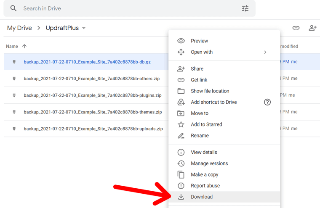Open the UpdraftPlus folder breadcrumb
The image size is (320, 208).
point(62,28)
